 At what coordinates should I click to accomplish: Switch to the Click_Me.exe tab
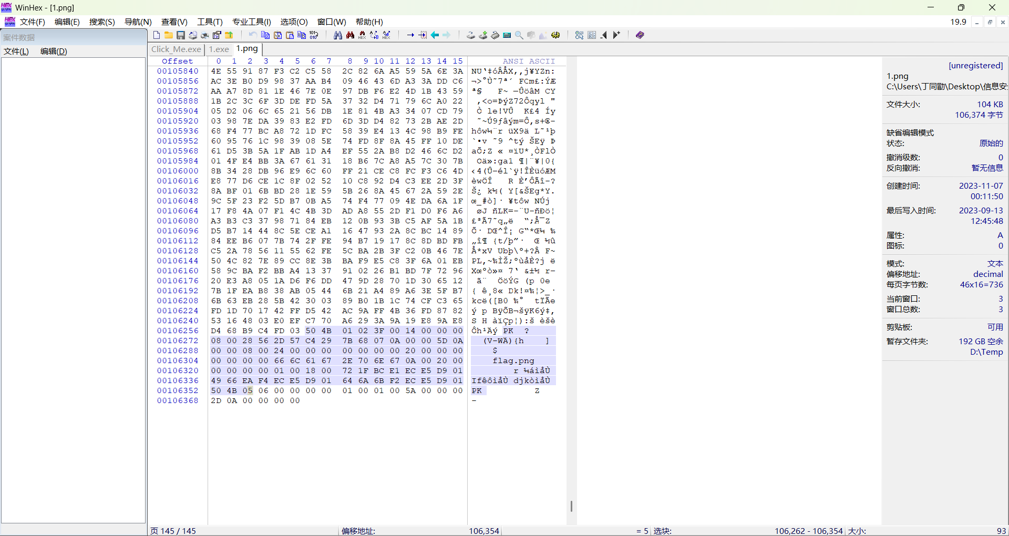(x=176, y=49)
